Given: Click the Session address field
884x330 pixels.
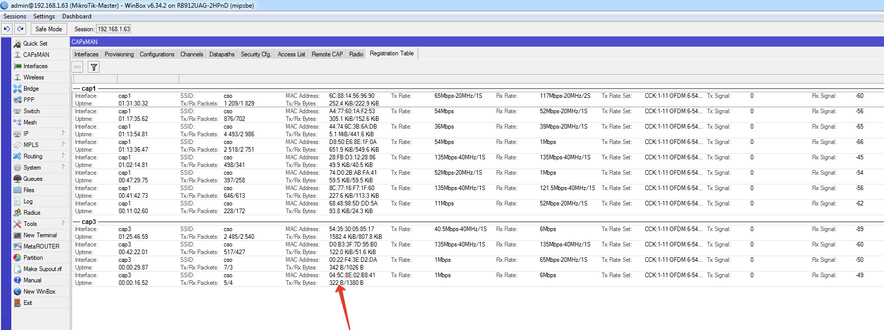Looking at the screenshot, I should (114, 29).
